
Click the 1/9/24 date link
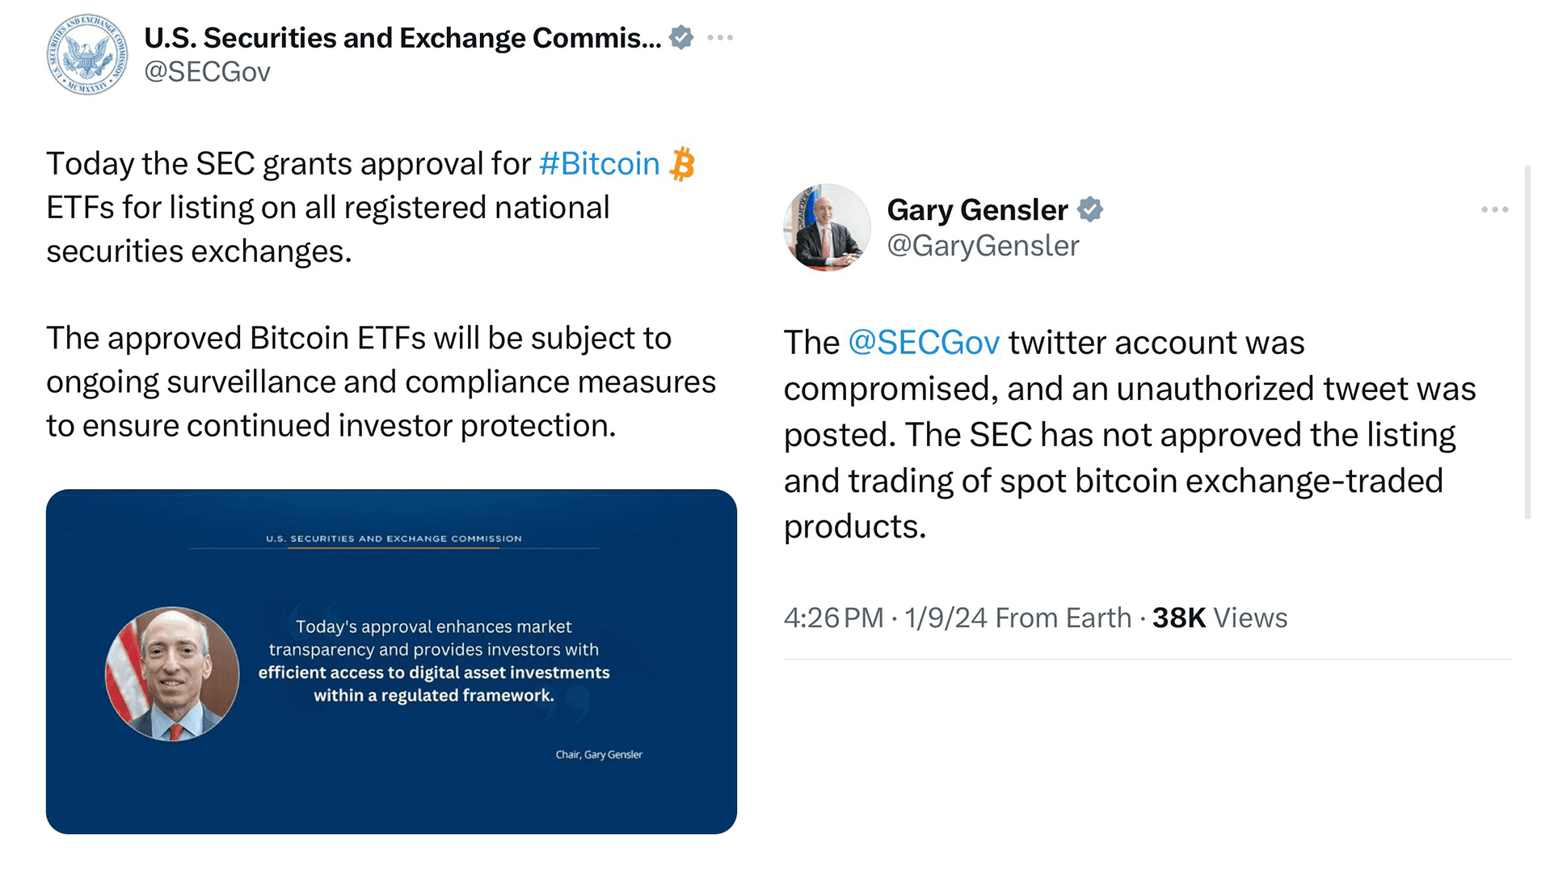944,617
